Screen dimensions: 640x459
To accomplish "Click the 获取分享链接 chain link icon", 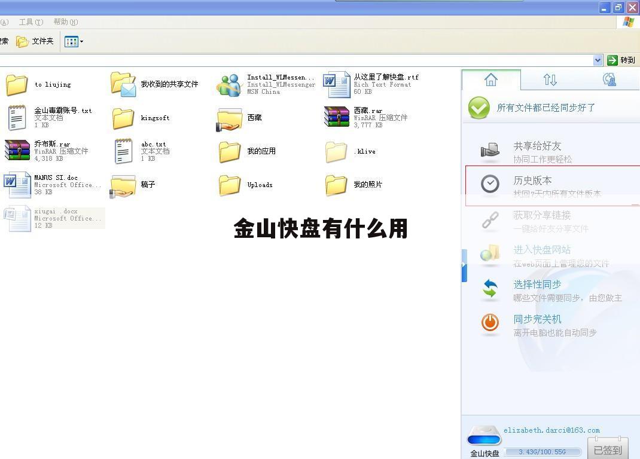I will pyautogui.click(x=490, y=221).
